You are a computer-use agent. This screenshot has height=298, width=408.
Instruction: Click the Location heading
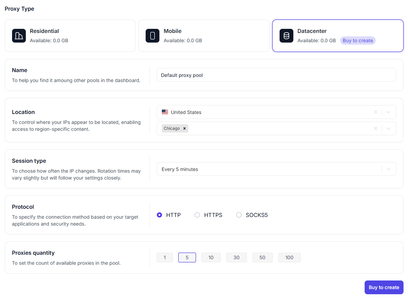(x=23, y=112)
